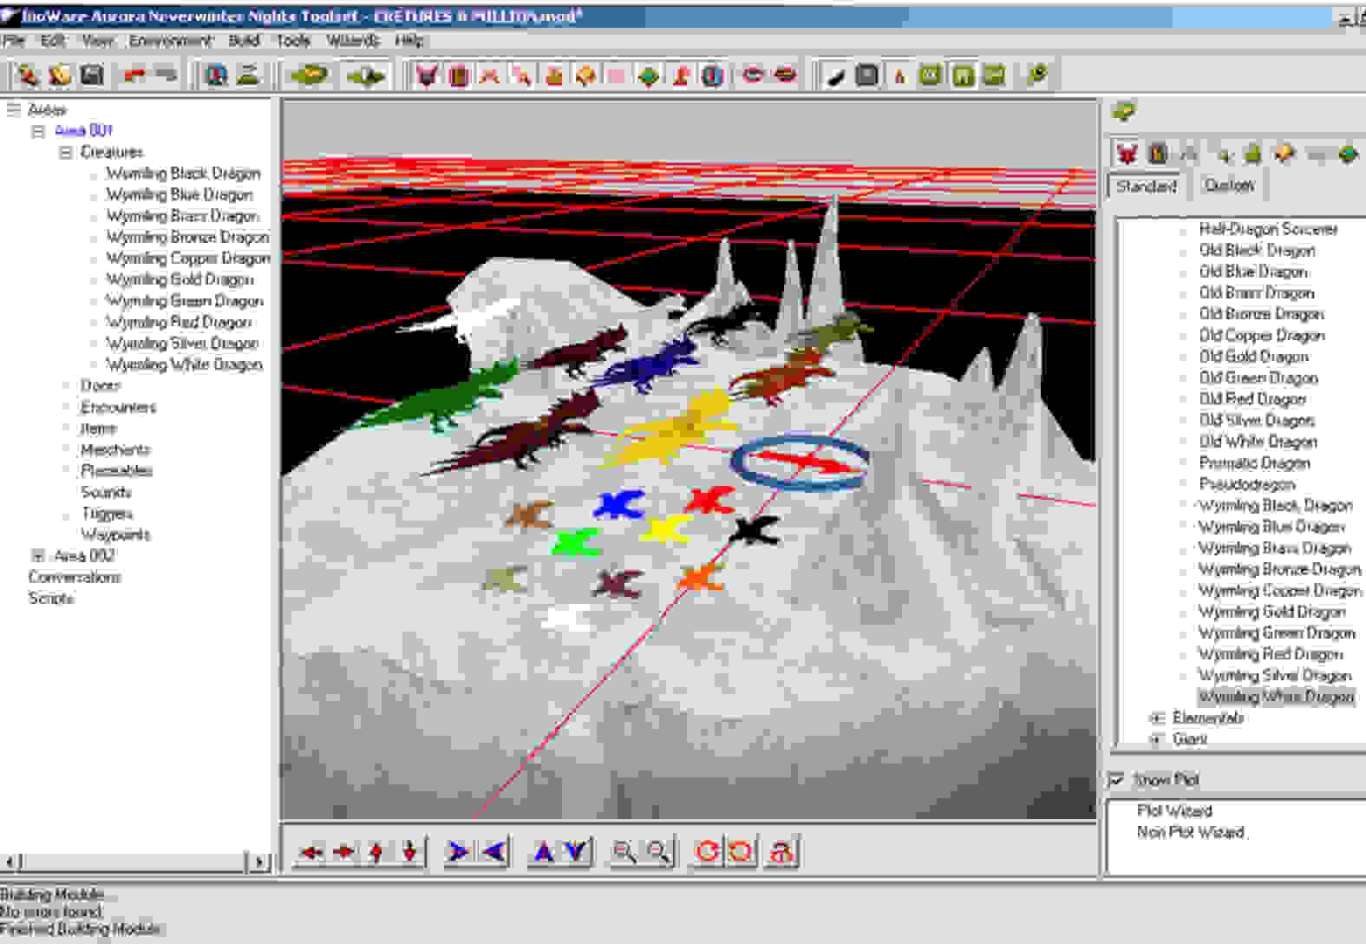Click the left tree panel horizontal scrollbar right arrow
The image size is (1366, 944).
click(x=259, y=862)
